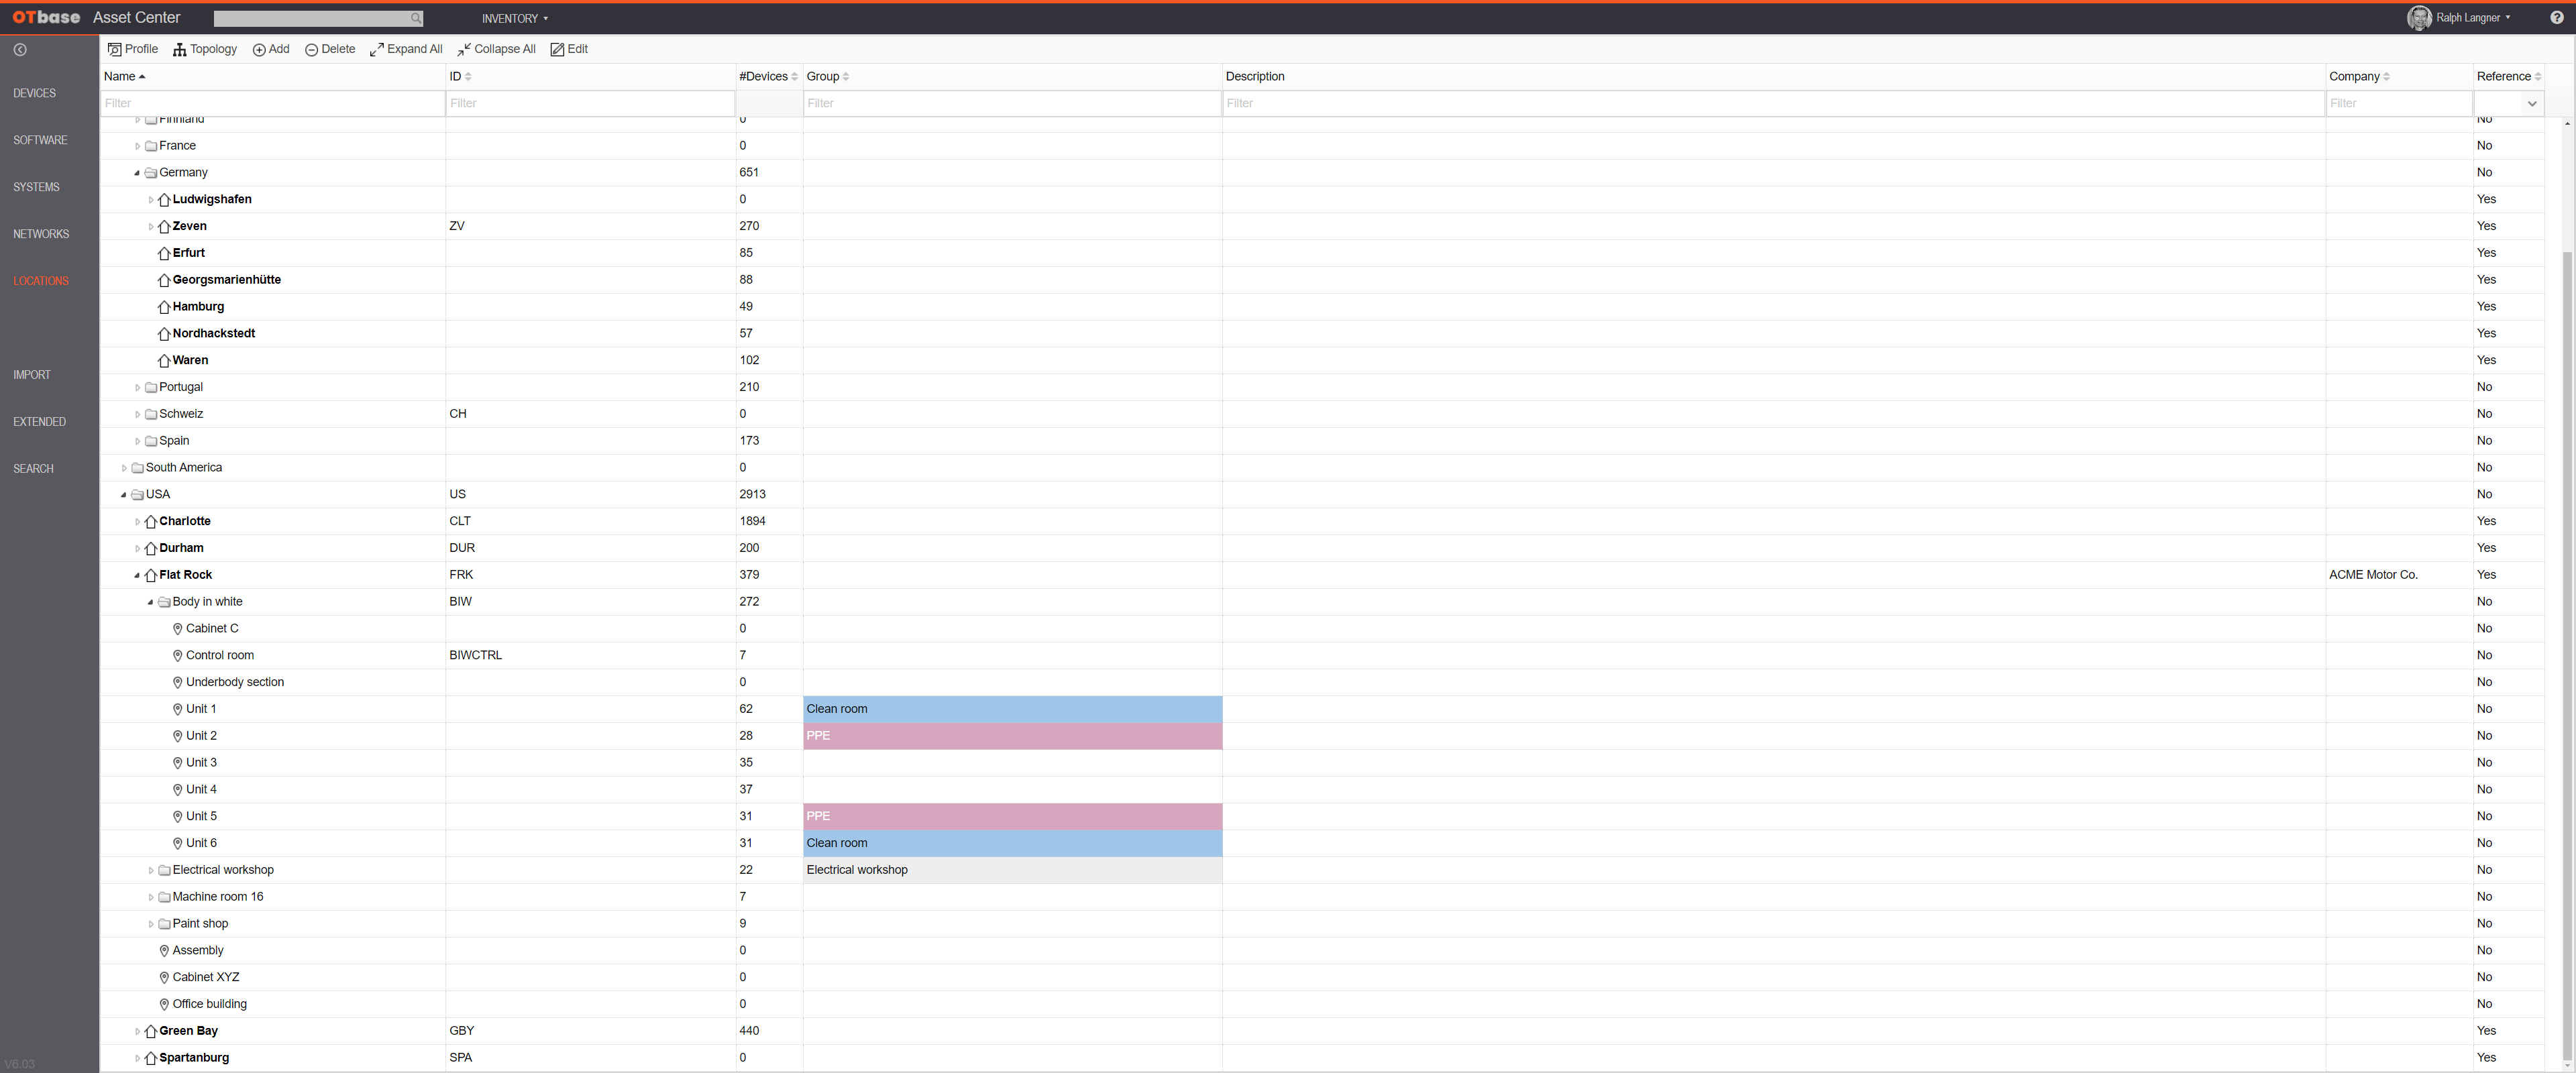Open the Profile toolbar button
Image resolution: width=2576 pixels, height=1073 pixels.
coord(133,49)
